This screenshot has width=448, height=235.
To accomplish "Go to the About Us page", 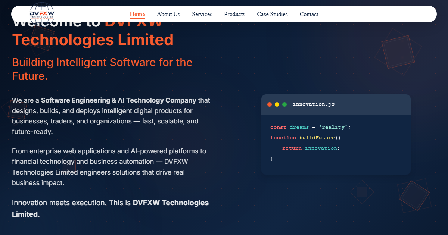I will click(168, 14).
